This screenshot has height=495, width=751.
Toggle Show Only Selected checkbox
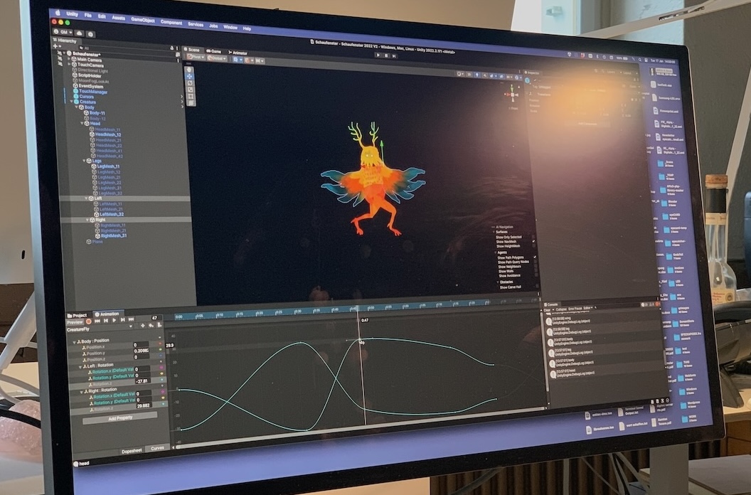pyautogui.click(x=533, y=237)
